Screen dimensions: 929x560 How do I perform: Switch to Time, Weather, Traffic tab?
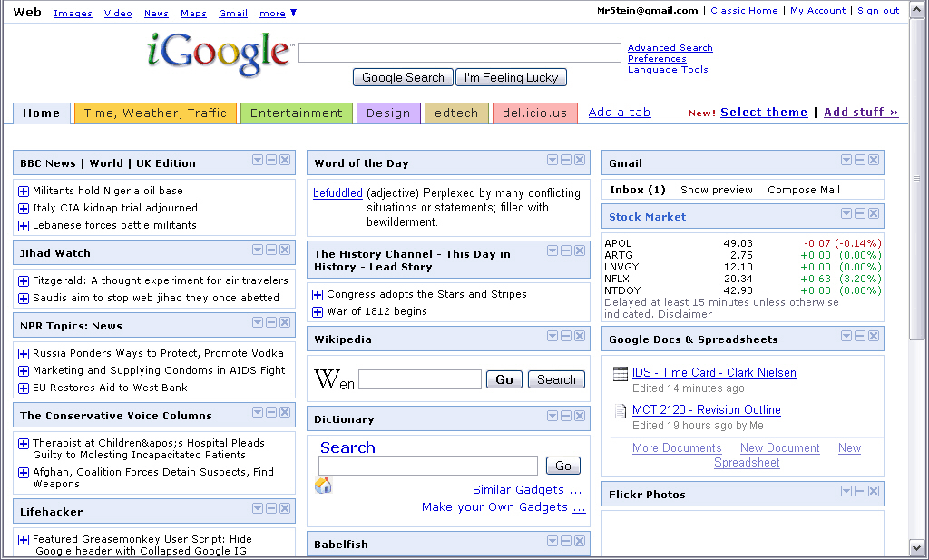155,113
